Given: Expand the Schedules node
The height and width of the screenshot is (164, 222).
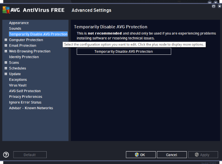Looking at the screenshot, I should [x=6, y=68].
